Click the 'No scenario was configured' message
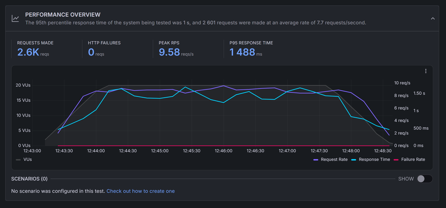 (58, 191)
